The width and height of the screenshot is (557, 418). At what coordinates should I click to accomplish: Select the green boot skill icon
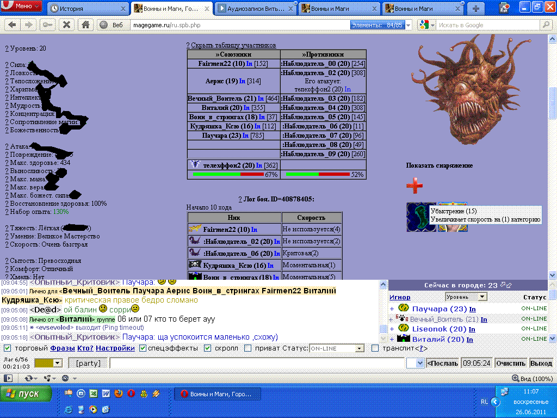pos(422,217)
